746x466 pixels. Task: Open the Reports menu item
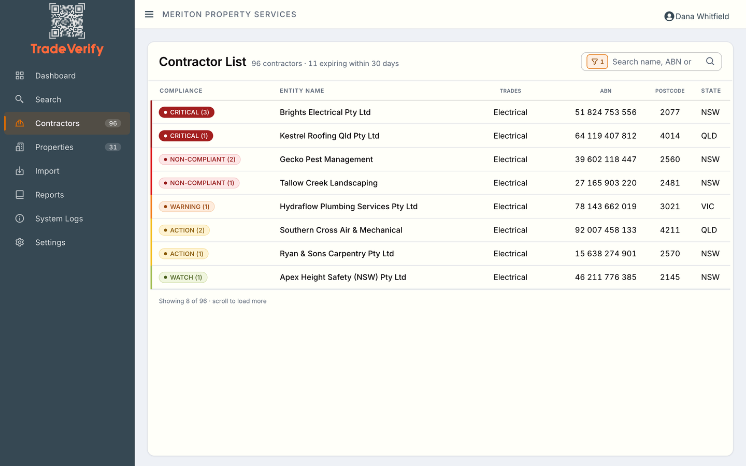(67, 195)
